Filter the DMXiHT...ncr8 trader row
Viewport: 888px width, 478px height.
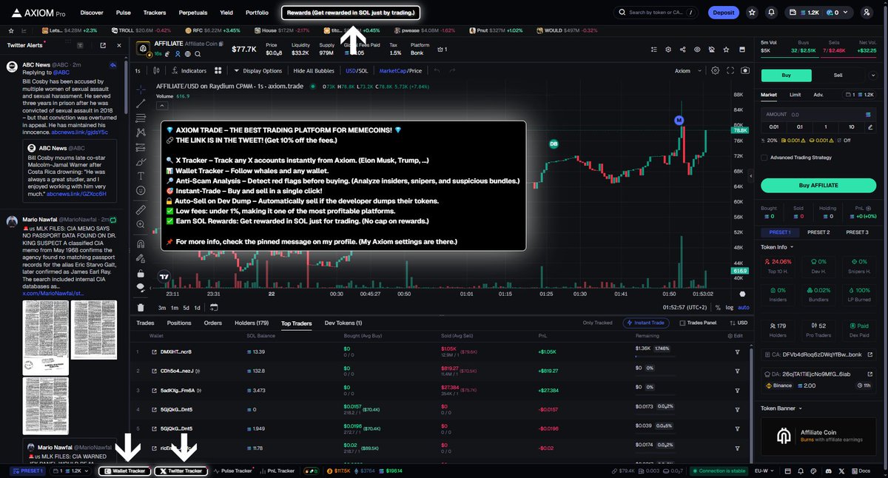(737, 352)
